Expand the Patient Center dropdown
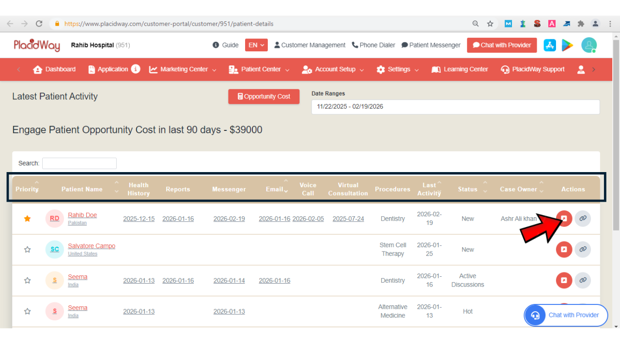The height and width of the screenshot is (349, 620). (x=259, y=69)
